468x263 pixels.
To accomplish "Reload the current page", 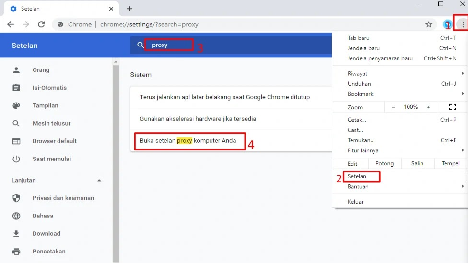I will (x=41, y=24).
